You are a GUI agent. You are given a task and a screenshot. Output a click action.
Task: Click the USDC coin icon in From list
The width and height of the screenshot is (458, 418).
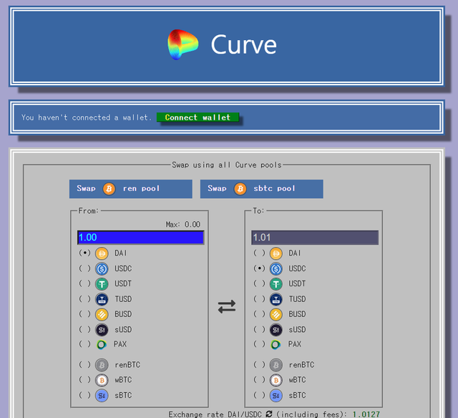click(102, 268)
